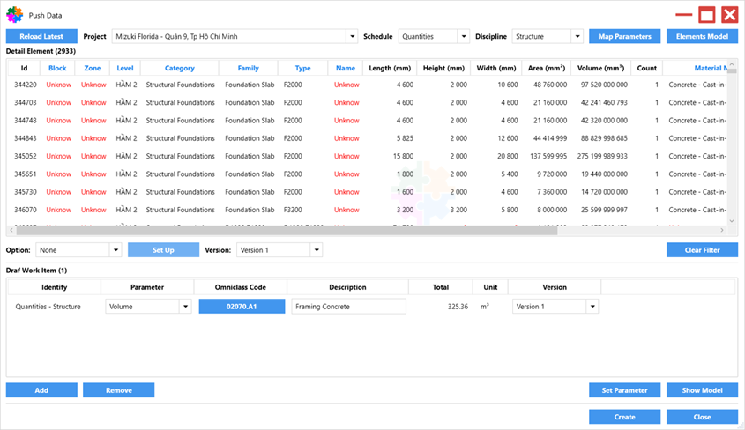The height and width of the screenshot is (430, 745).
Task: Click the Name column header
Action: tap(346, 68)
